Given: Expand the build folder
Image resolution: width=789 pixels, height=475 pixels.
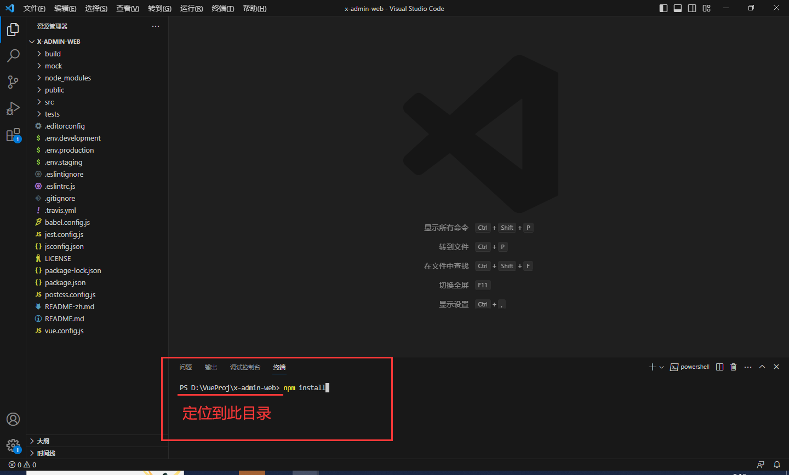Looking at the screenshot, I should point(97,54).
